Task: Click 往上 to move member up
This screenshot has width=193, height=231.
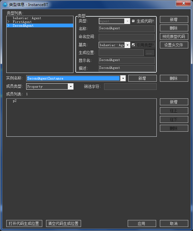Action: (x=174, y=111)
